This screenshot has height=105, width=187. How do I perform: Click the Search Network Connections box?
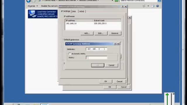click(138, 1)
